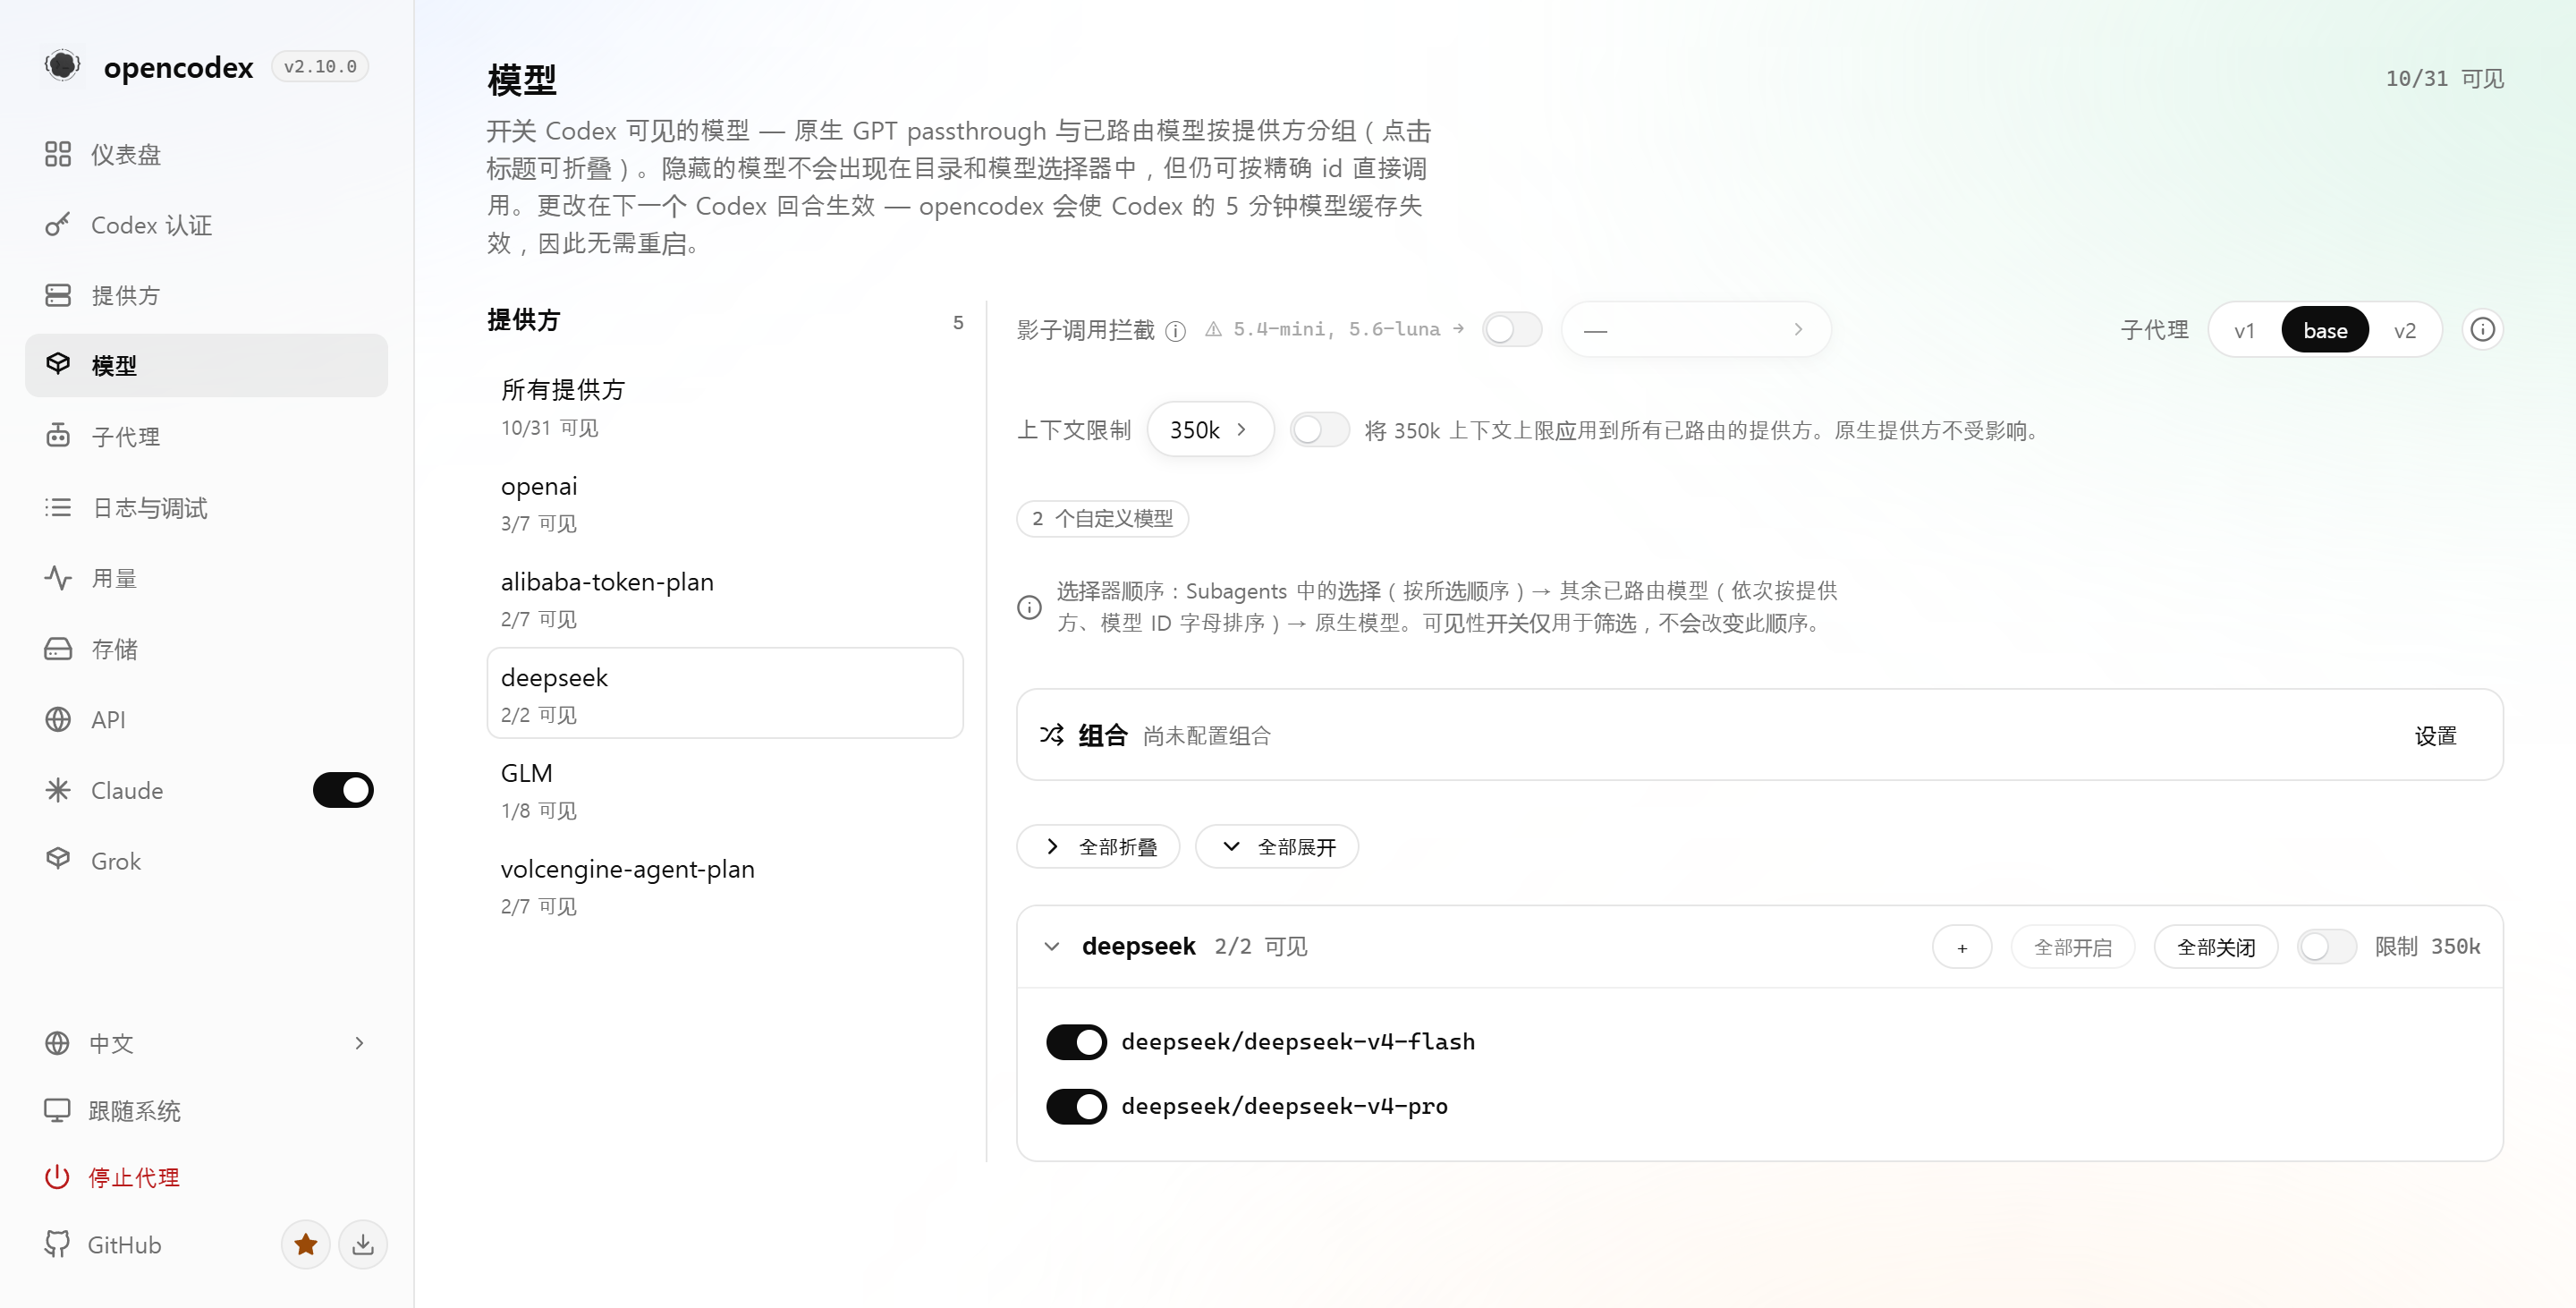Click the Claude asterisk icon
Viewport: 2576px width, 1308px height.
pyautogui.click(x=58, y=790)
